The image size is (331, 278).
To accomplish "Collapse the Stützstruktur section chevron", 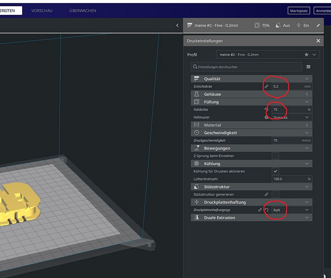I will tap(307, 187).
